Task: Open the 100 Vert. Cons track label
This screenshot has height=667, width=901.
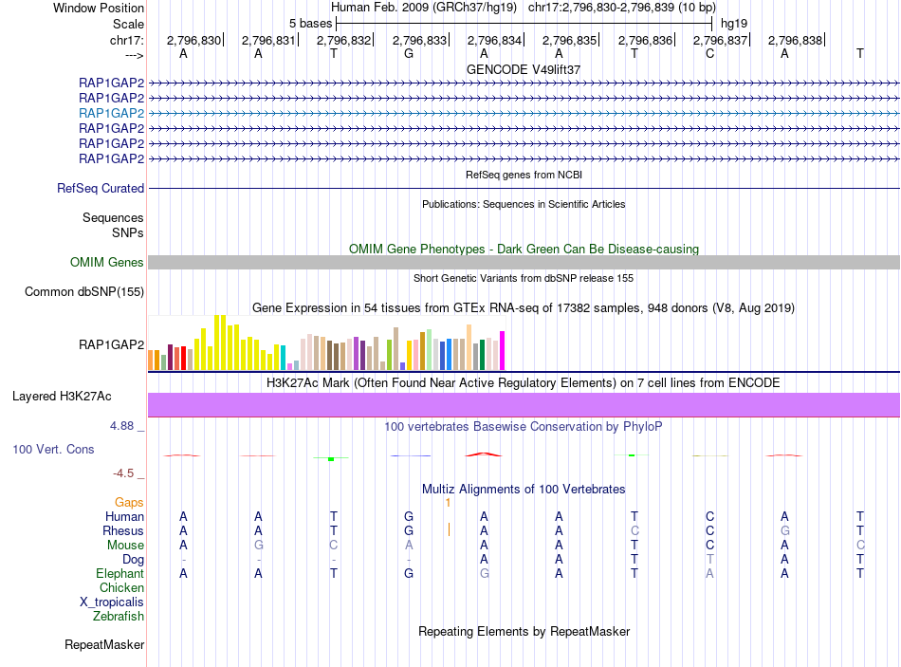Action: point(53,449)
